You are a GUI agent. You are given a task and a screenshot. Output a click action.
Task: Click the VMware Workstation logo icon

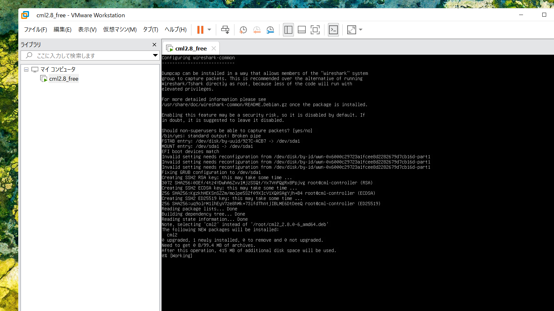pyautogui.click(x=25, y=15)
